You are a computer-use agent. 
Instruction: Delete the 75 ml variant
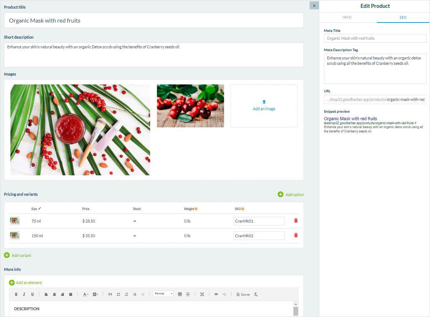pos(296,221)
